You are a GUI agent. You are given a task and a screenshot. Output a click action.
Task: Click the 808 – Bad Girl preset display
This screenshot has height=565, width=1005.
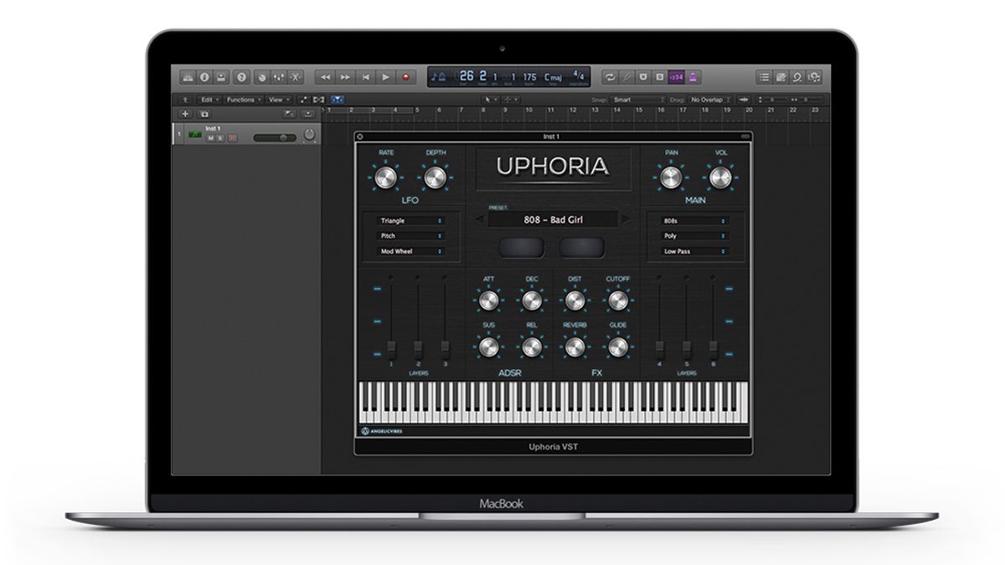pos(553,220)
